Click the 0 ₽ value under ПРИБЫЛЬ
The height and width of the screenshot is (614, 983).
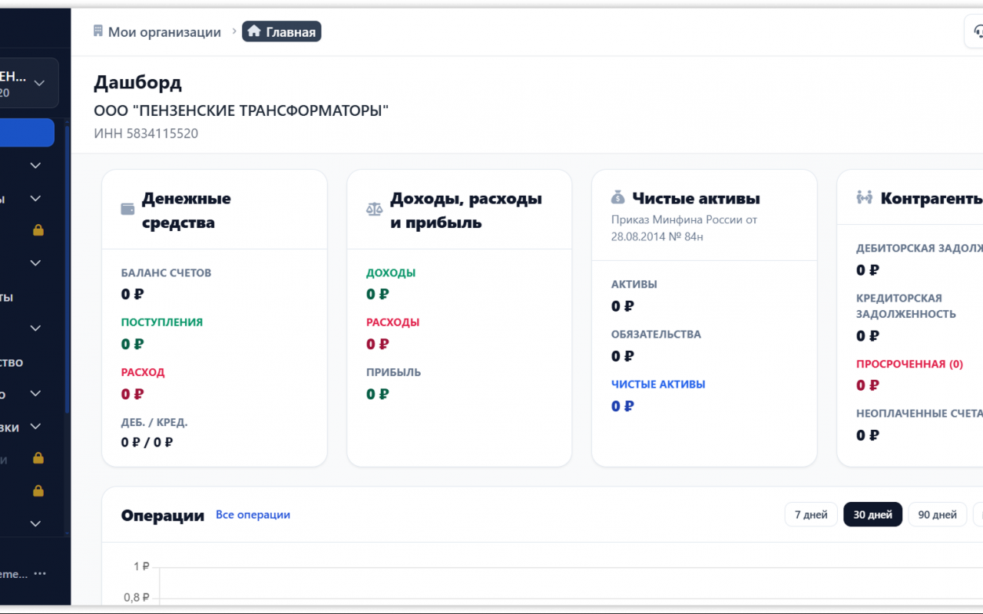point(377,394)
